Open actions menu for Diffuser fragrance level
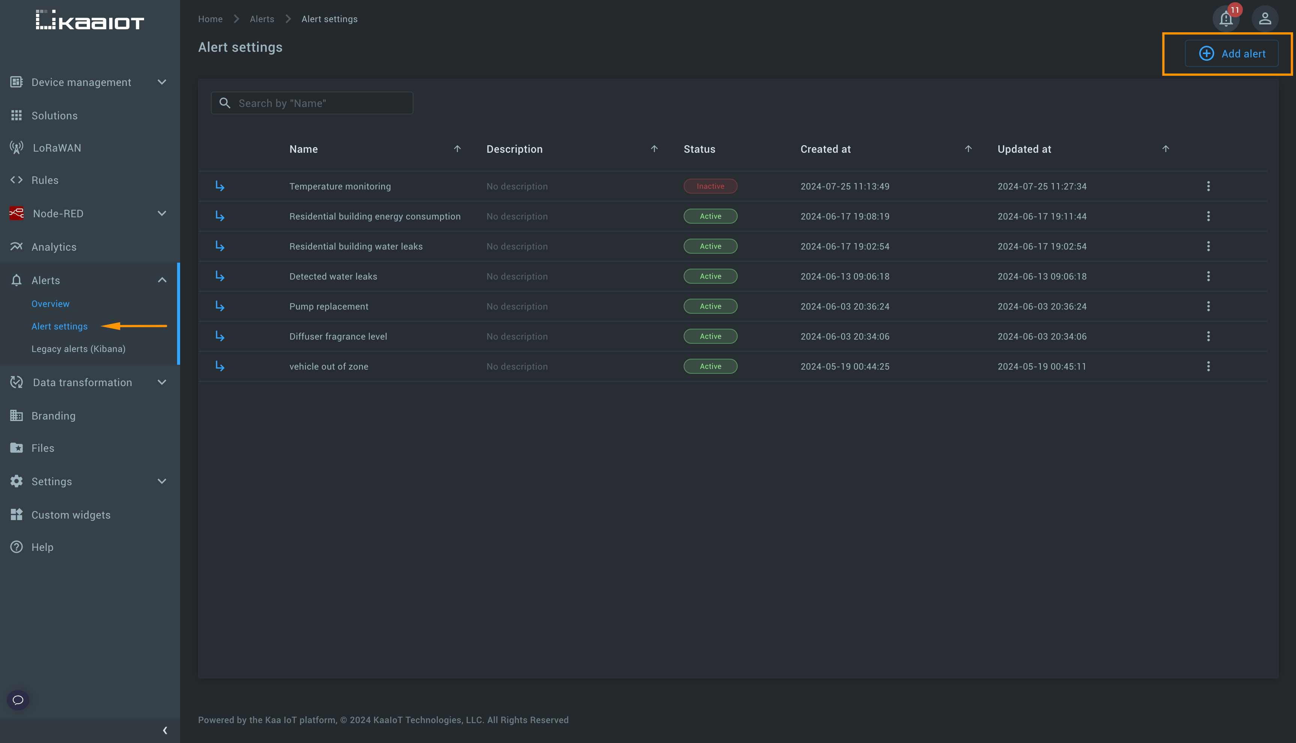 1208,337
